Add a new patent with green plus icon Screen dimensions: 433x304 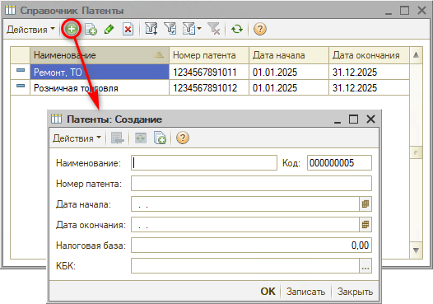pyautogui.click(x=72, y=29)
